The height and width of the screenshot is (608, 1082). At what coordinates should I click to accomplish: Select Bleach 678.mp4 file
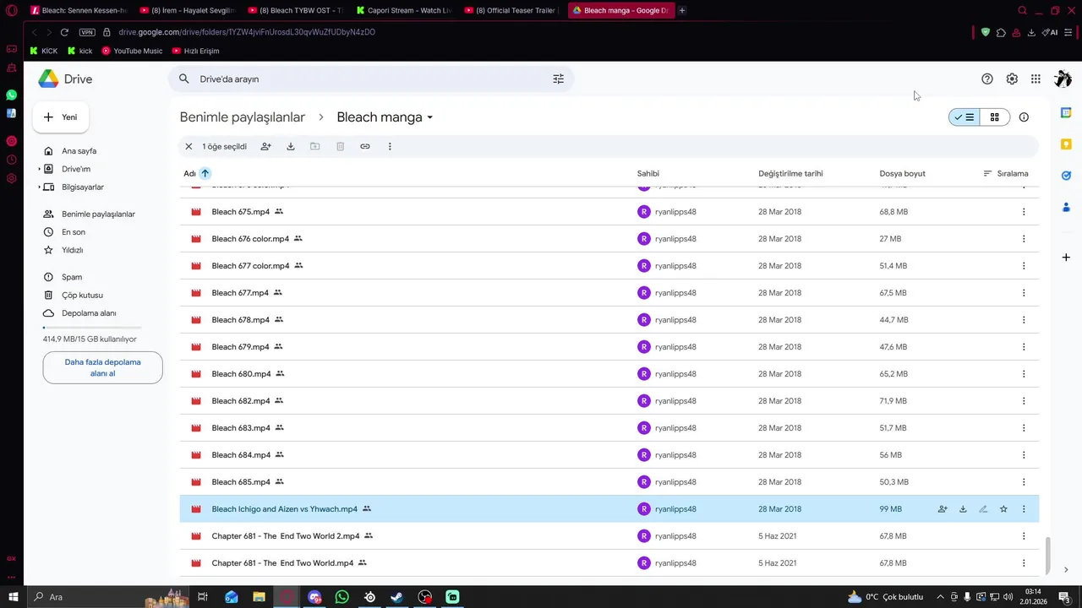pyautogui.click(x=609, y=320)
